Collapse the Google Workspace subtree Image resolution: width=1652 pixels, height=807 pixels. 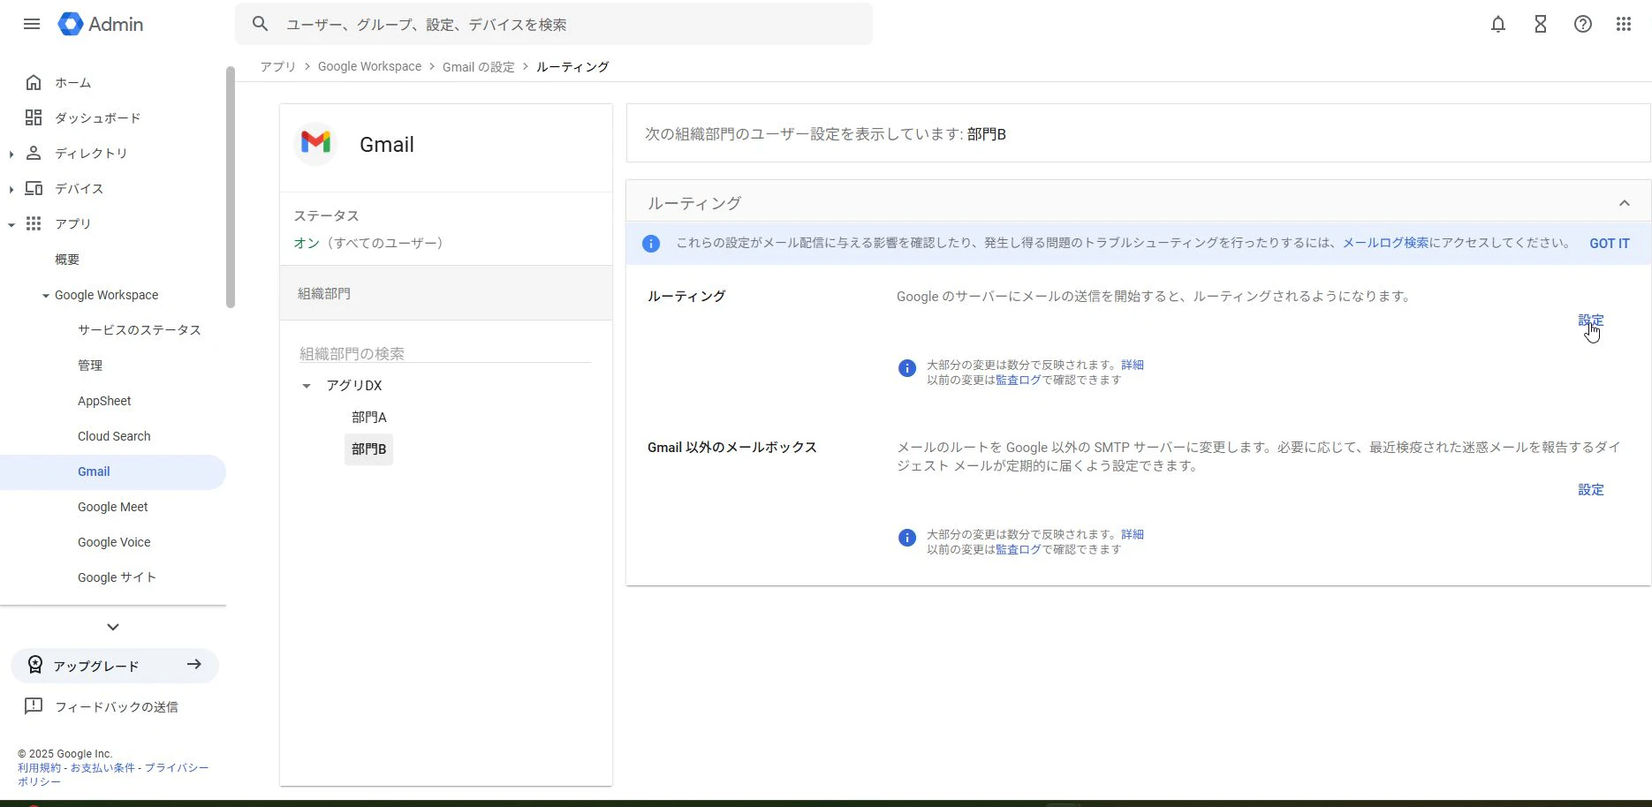pos(45,296)
